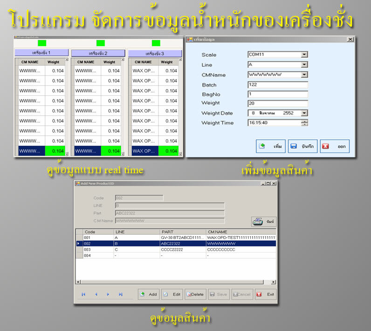Click CM NAME column header in scale 3 table
371x331 pixels.
click(x=144, y=62)
